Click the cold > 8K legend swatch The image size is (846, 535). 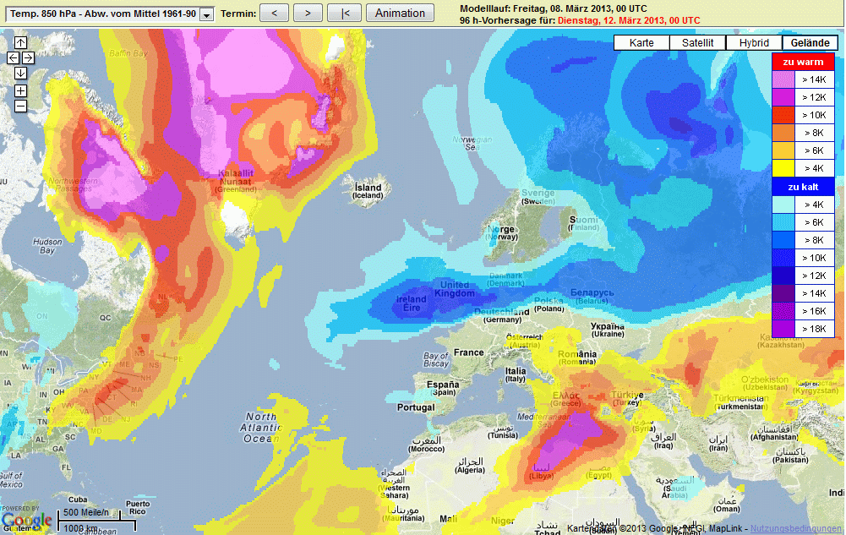(783, 241)
